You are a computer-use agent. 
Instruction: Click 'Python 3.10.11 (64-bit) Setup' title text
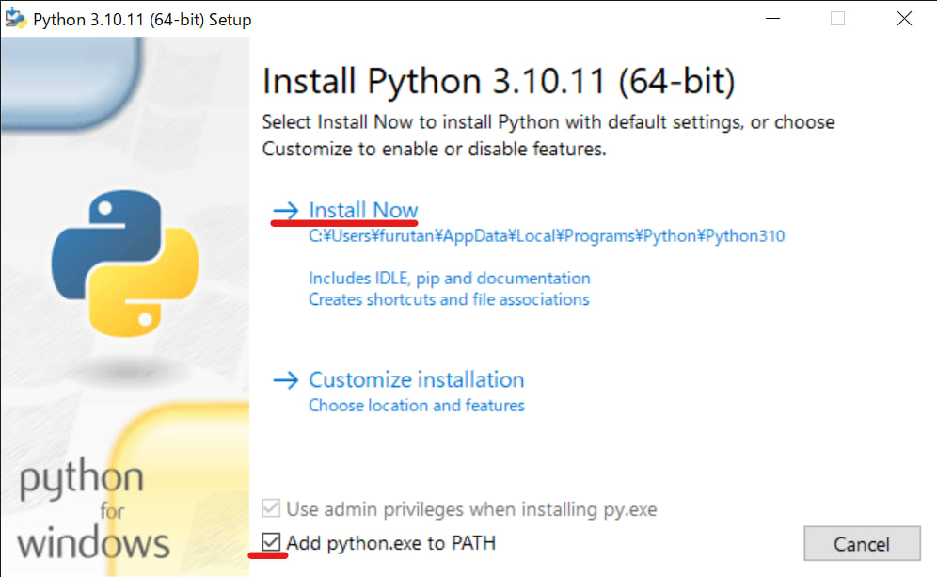pos(141,18)
